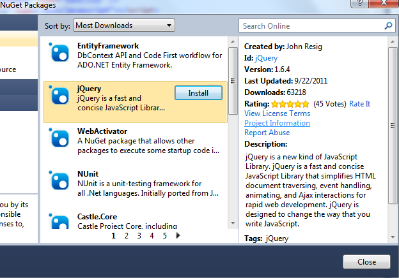Click the jQuery package icon
Image resolution: width=399 pixels, height=278 pixels.
click(59, 95)
